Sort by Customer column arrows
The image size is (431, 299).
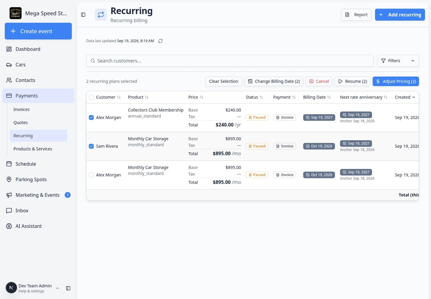tap(119, 97)
